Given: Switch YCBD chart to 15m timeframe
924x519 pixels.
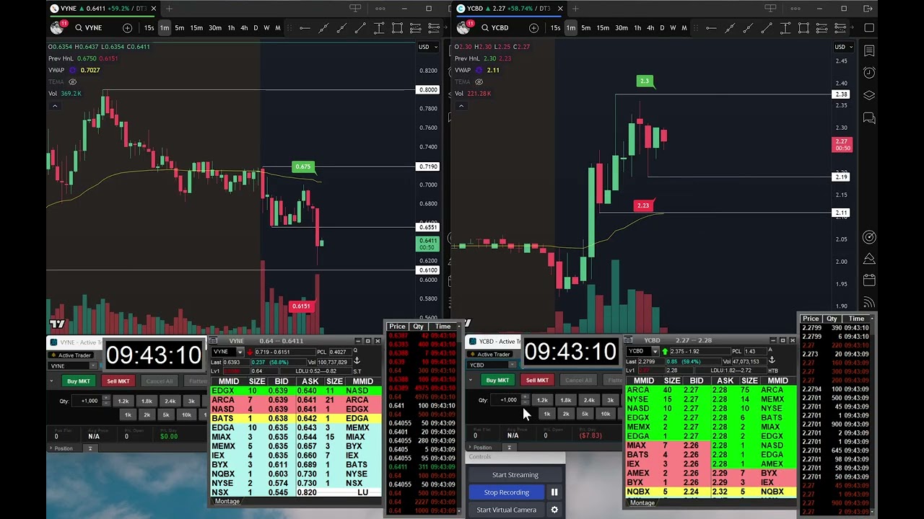Looking at the screenshot, I should [603, 28].
